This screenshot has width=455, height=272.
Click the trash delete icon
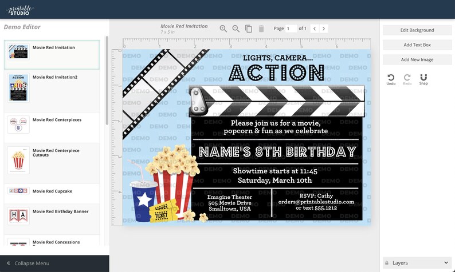tap(261, 29)
